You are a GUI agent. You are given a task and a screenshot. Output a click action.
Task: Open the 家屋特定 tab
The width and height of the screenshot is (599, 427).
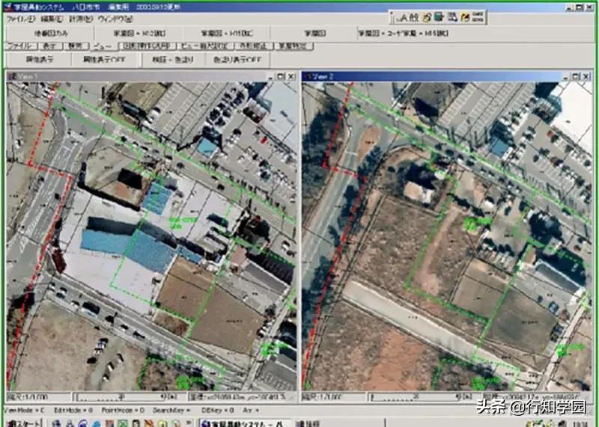pyautogui.click(x=294, y=46)
